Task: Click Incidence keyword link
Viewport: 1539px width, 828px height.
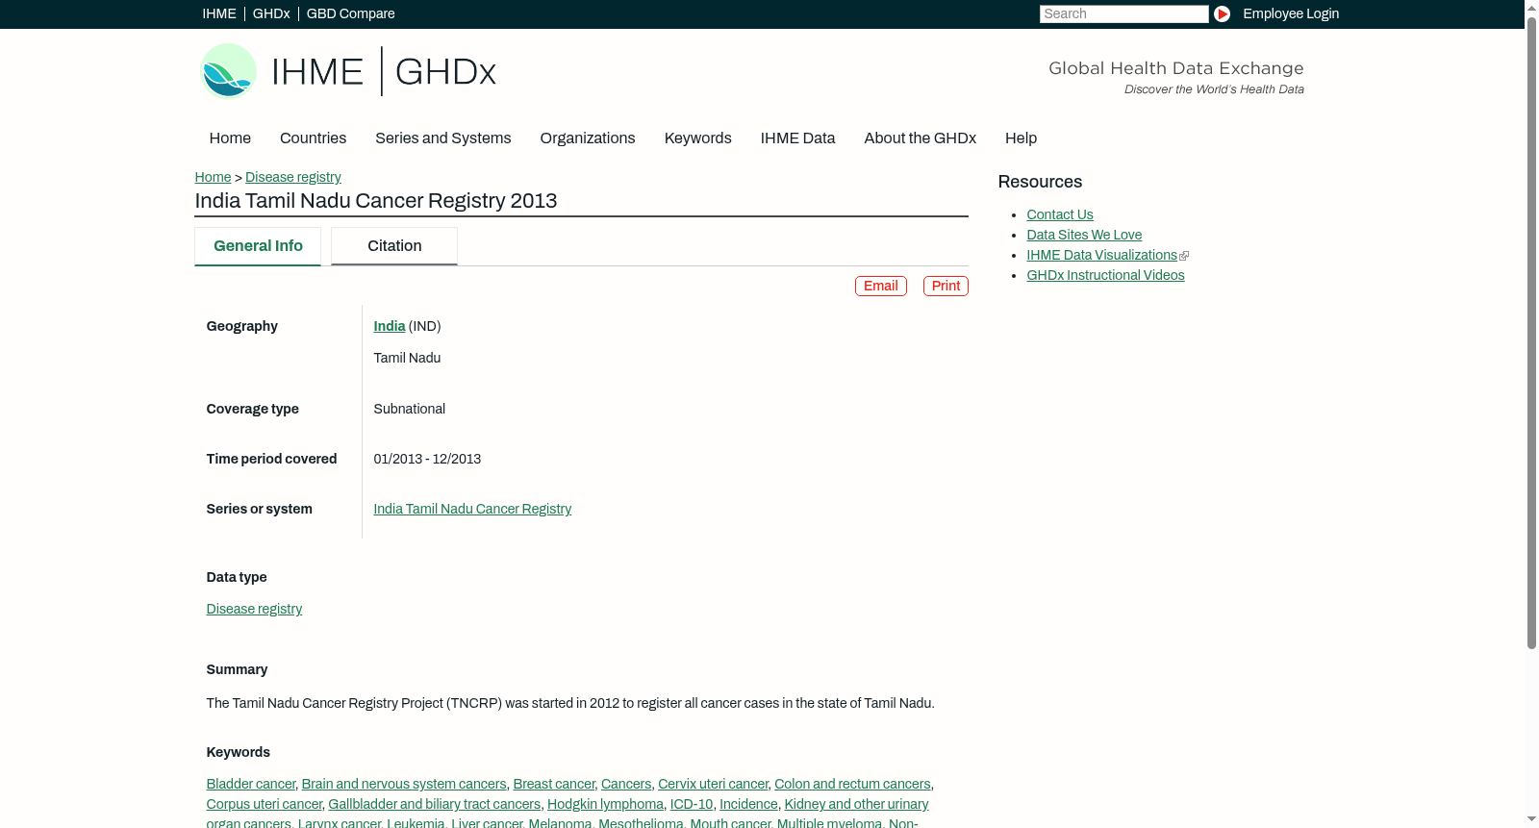Action: 748,804
